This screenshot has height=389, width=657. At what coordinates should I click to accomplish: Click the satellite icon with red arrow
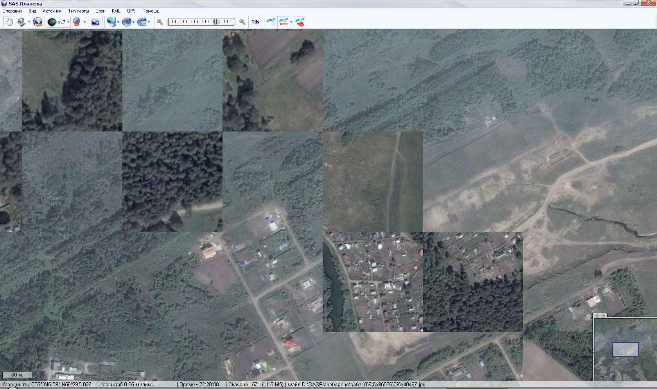click(300, 22)
